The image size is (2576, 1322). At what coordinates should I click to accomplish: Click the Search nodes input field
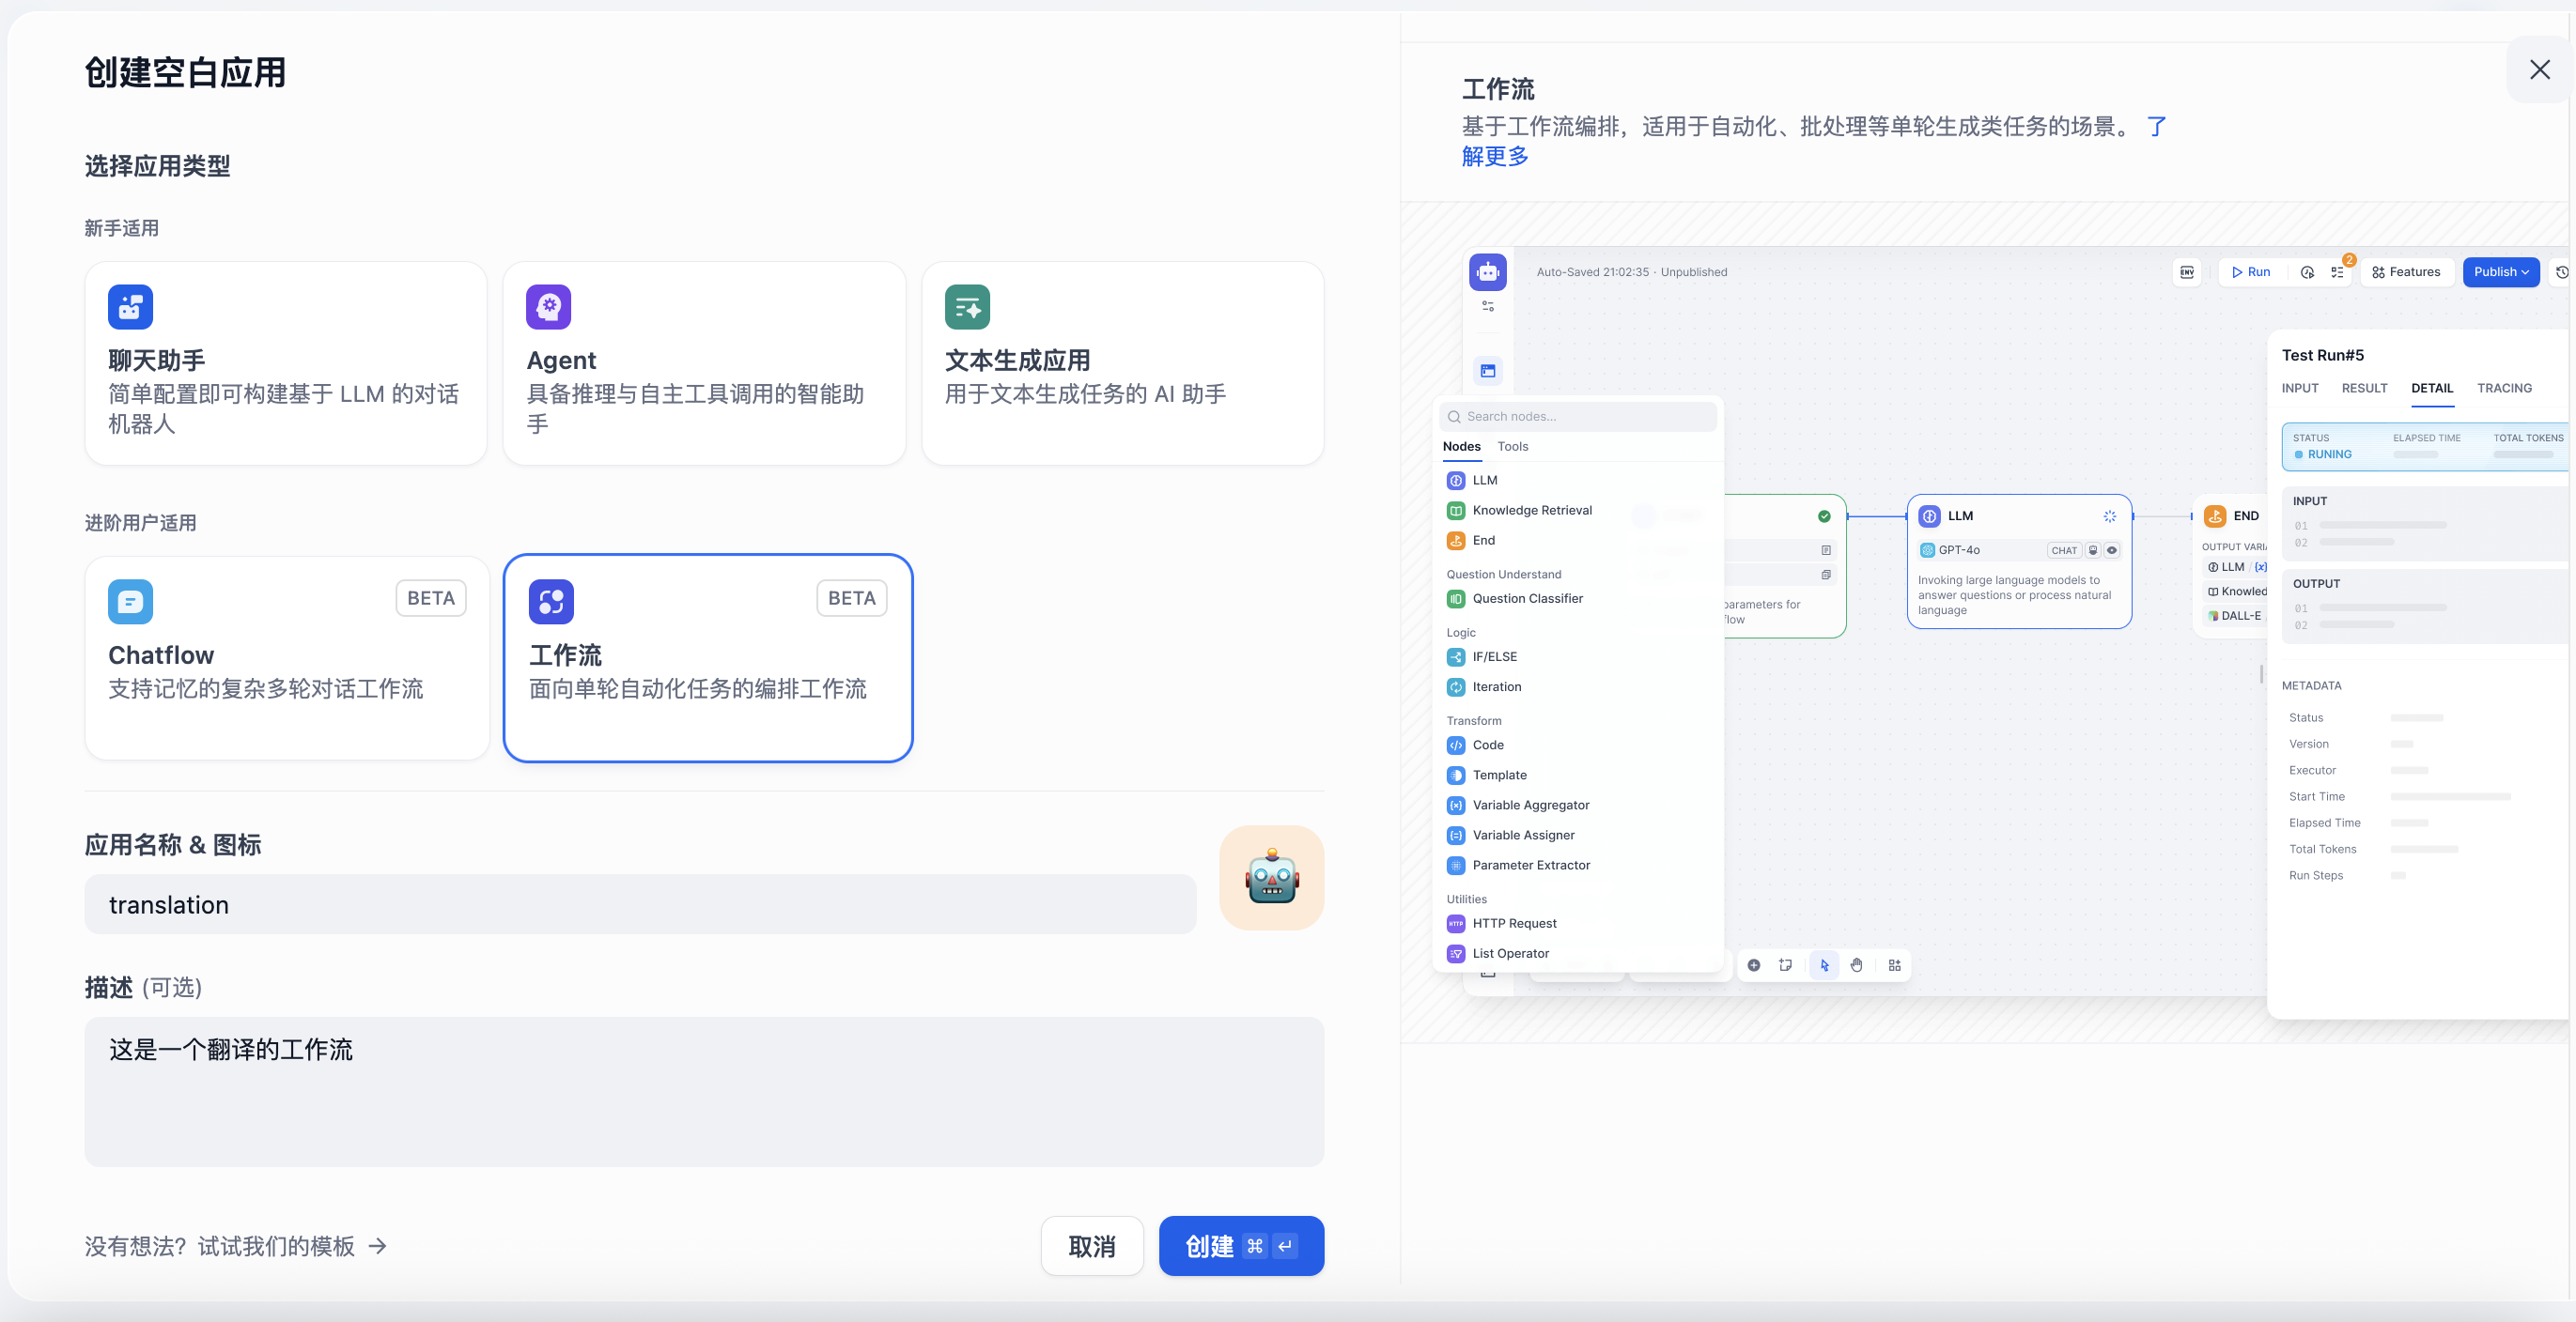pos(1578,416)
